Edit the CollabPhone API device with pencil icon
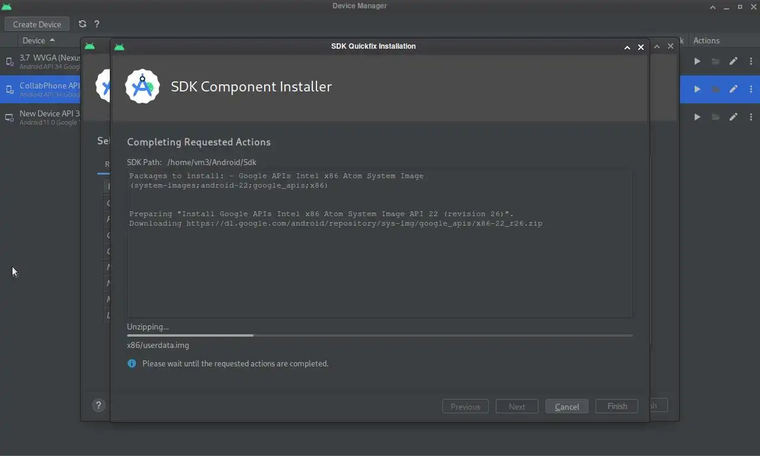This screenshot has height=456, width=760. click(x=733, y=89)
